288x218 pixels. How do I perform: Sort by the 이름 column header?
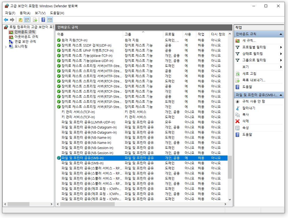coord(89,34)
